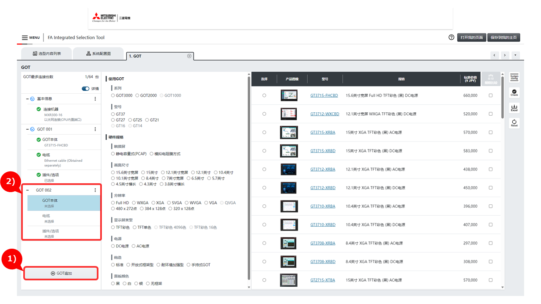Open the GT3712-WXCBD model link
This screenshot has width=541, height=304.
[x=325, y=114]
